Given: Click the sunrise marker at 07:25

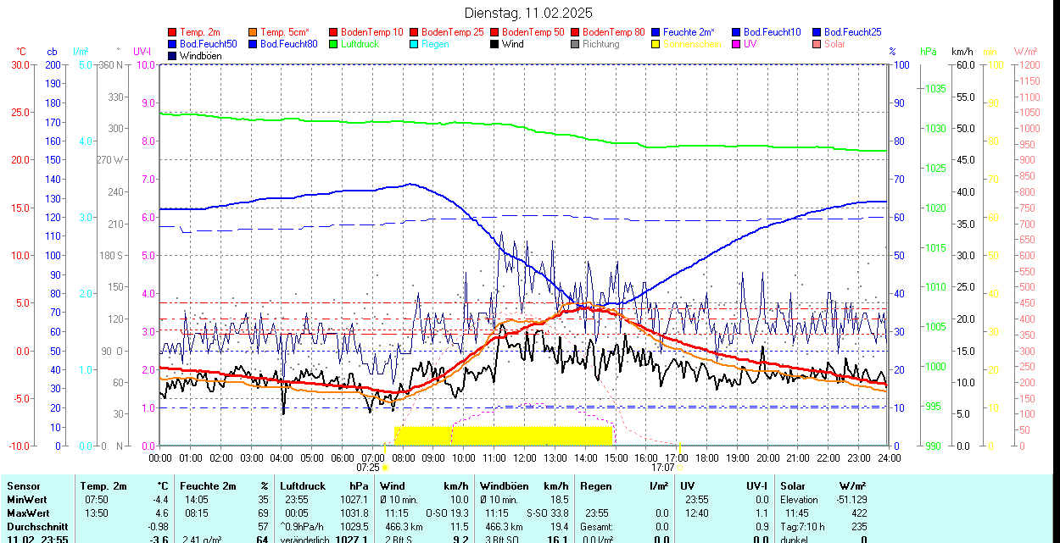Looking at the screenshot, I should 385,467.
